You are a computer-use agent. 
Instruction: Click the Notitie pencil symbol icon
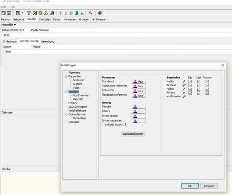(184, 81)
